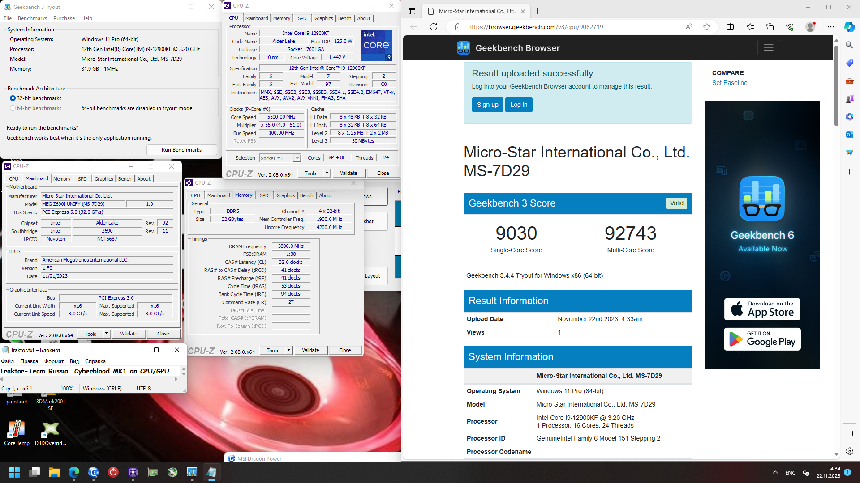Click the browser address bar URL
The image size is (860, 483).
535,27
